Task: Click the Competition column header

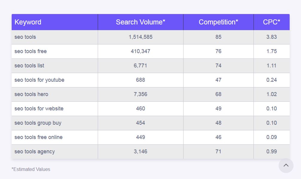Action: (x=218, y=22)
